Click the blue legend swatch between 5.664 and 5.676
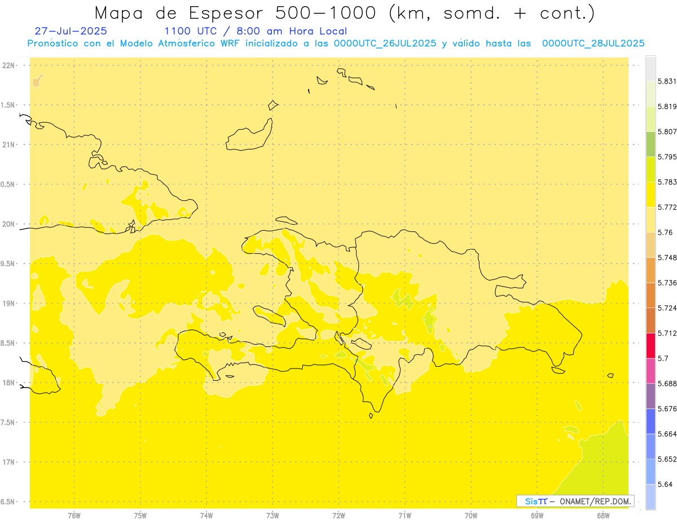This screenshot has width=677, height=523. 650,421
